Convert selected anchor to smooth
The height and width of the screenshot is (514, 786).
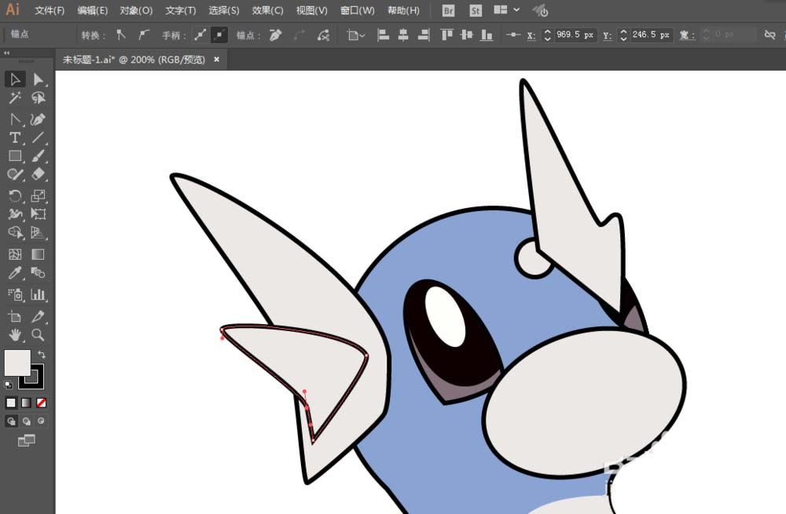(144, 35)
